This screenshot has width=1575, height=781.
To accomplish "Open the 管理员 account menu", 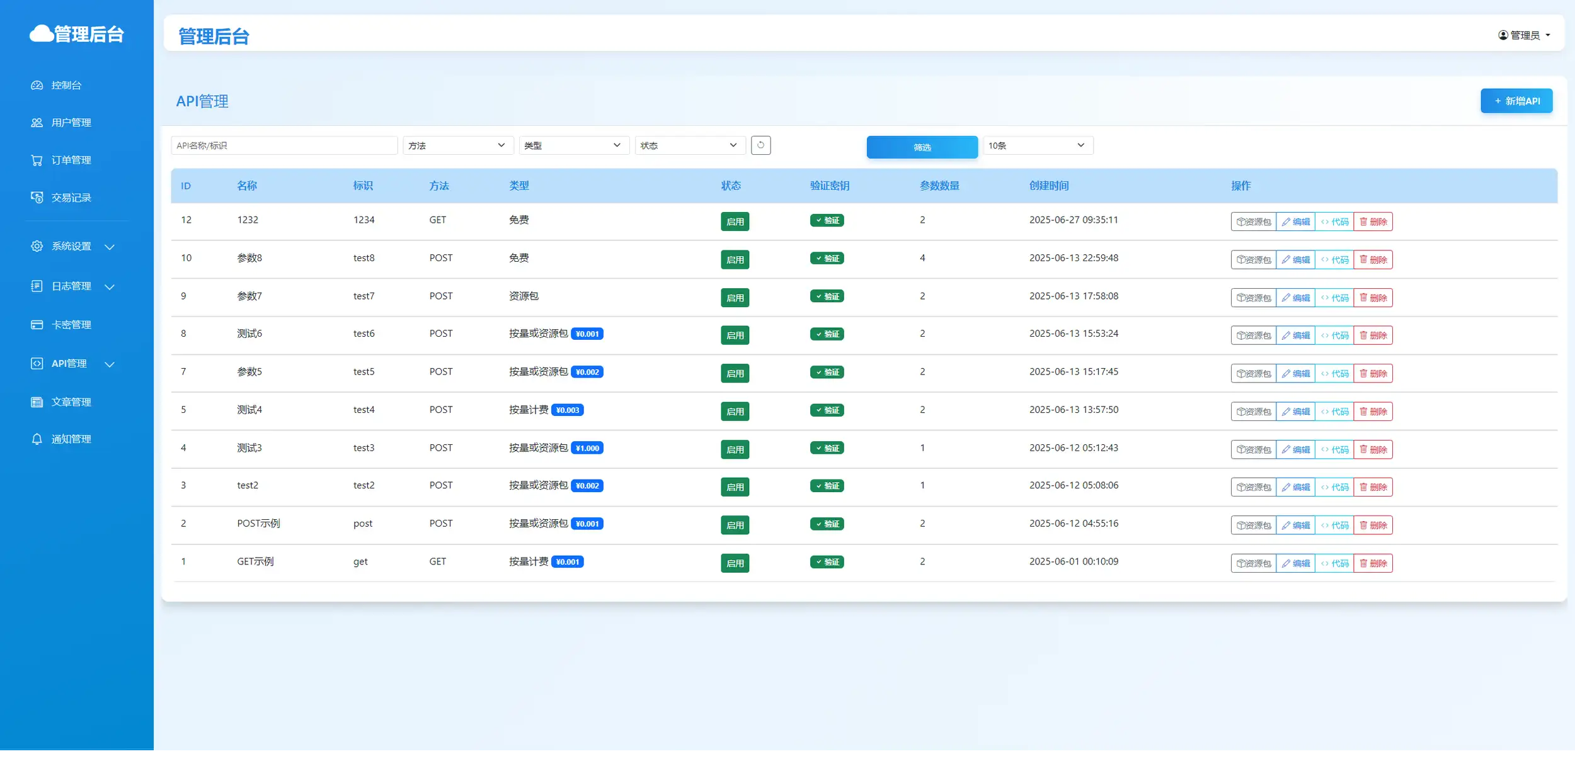I will pos(1524,35).
